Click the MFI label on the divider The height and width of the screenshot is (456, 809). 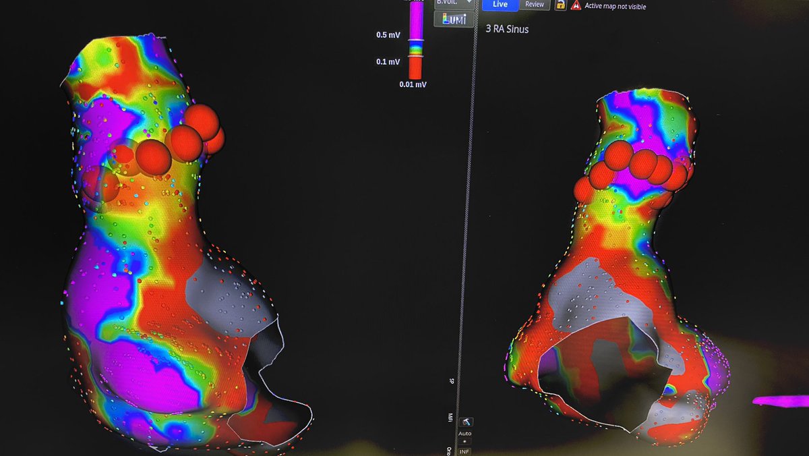[451, 418]
